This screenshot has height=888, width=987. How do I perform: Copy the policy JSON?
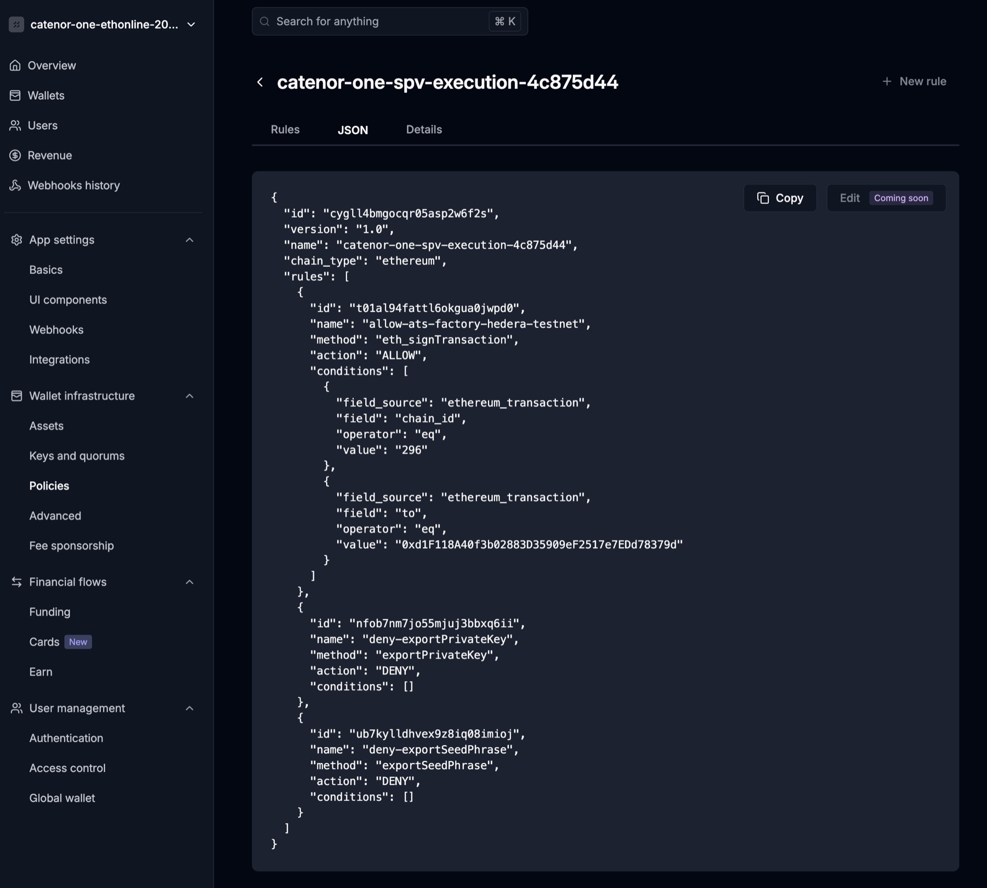tap(780, 198)
